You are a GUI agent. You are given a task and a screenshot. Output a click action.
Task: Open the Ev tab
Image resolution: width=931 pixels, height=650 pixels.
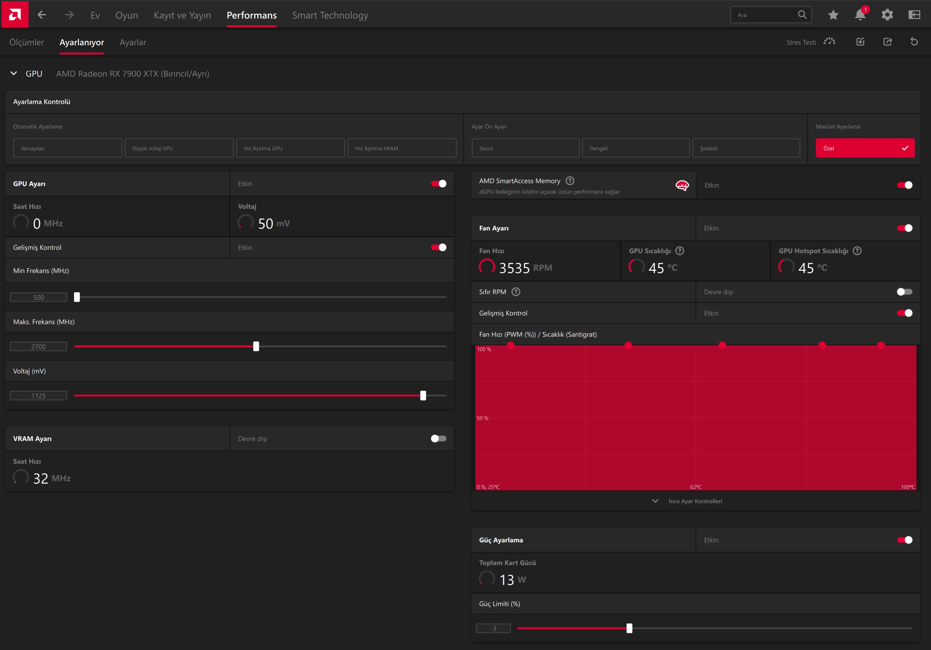pyautogui.click(x=95, y=15)
